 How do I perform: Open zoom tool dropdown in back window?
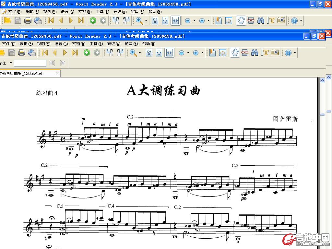click(146, 20)
